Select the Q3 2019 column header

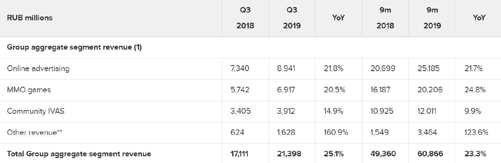click(292, 18)
